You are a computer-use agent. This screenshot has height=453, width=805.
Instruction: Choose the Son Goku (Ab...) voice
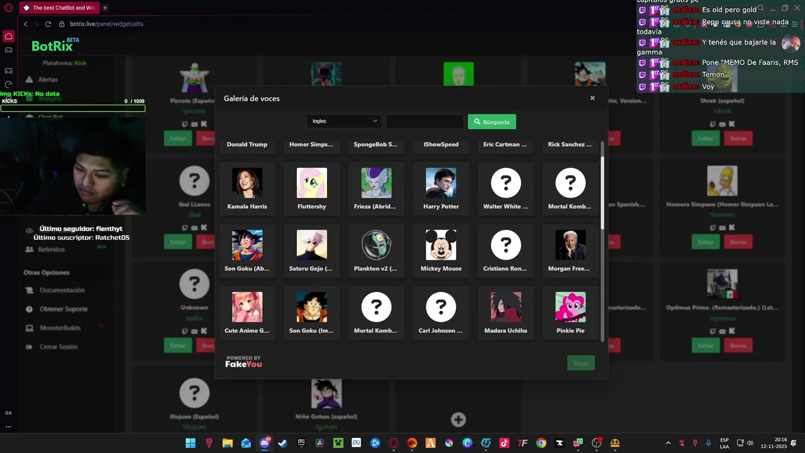coord(247,251)
